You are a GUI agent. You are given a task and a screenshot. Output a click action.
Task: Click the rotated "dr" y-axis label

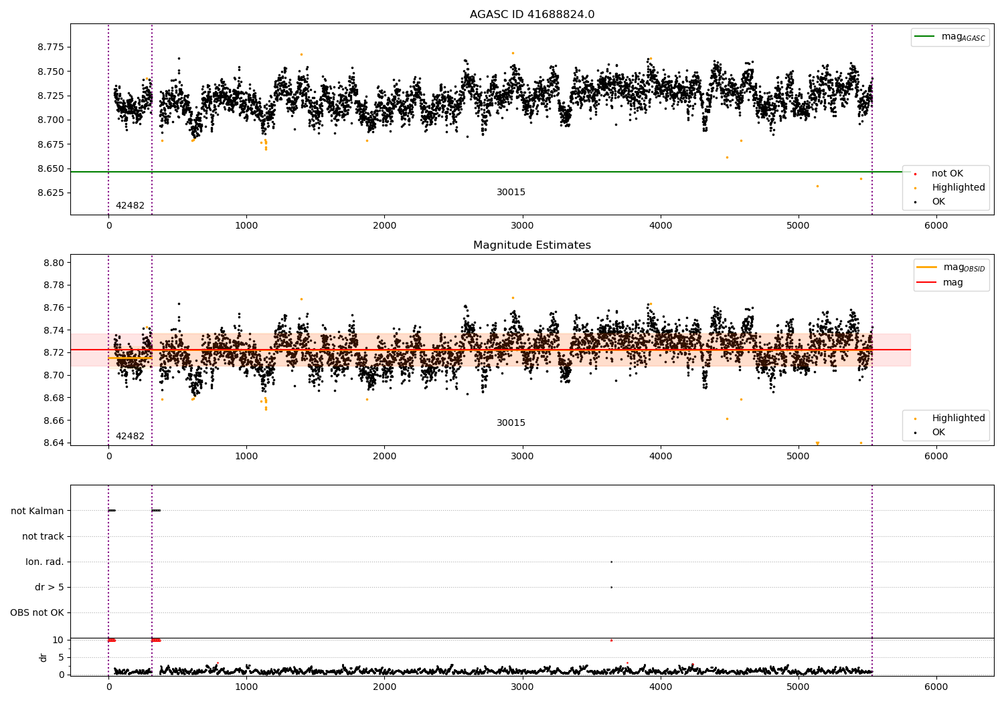coord(44,657)
